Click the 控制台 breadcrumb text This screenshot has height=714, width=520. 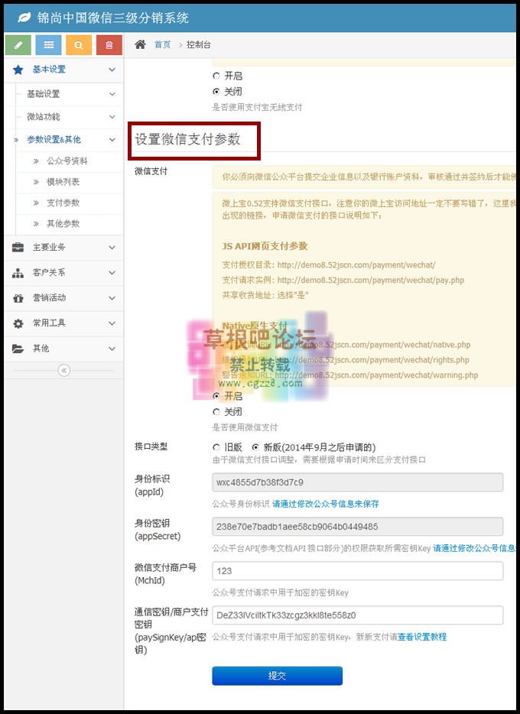tap(199, 44)
